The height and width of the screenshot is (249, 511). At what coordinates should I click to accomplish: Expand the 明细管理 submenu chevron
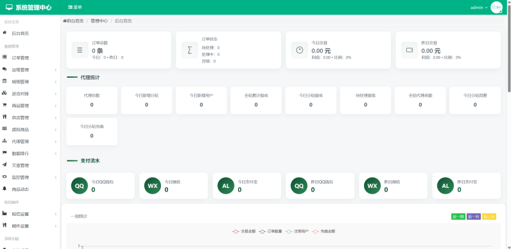tap(56, 82)
